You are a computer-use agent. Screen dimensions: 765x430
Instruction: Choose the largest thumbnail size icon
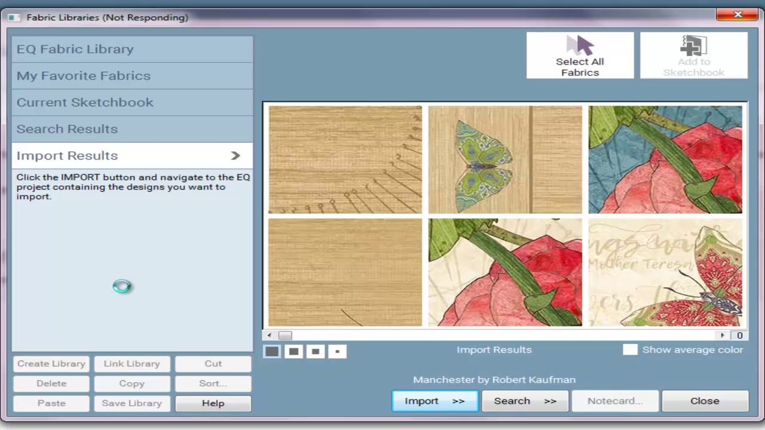[x=272, y=351]
